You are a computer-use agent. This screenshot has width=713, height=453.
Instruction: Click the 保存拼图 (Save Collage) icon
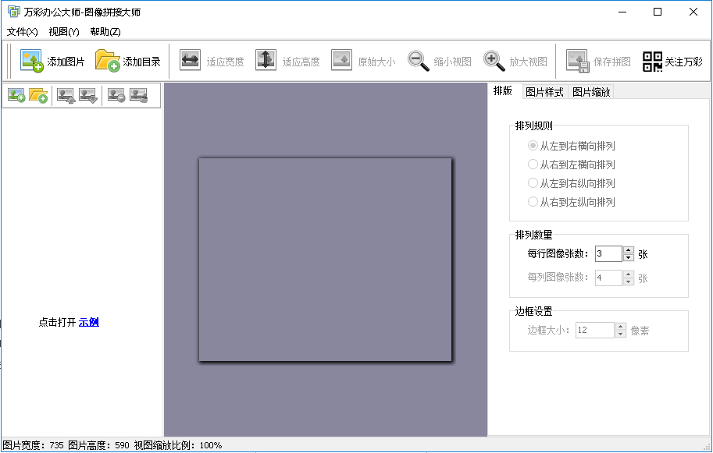click(578, 60)
